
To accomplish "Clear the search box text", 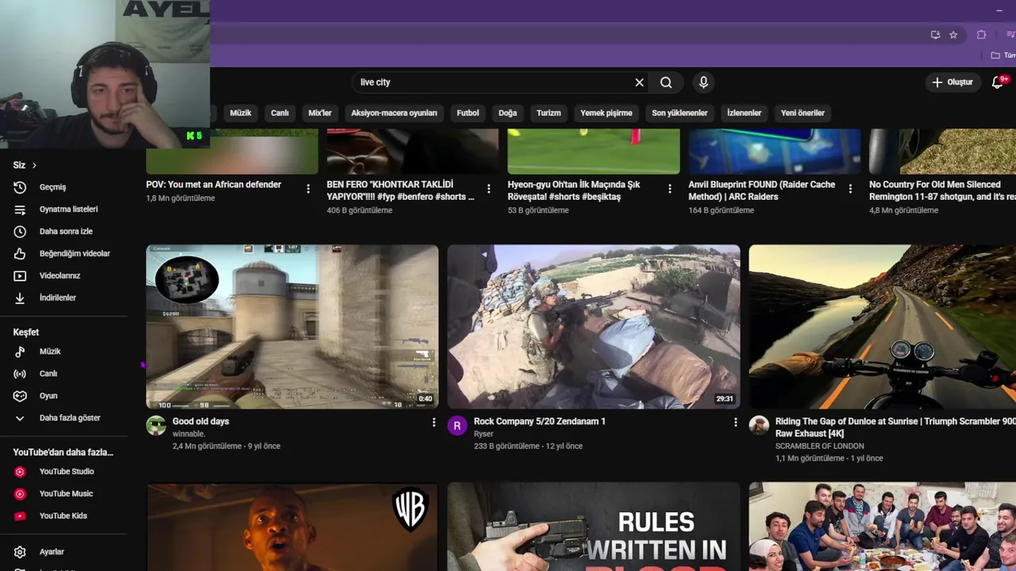I will [639, 82].
